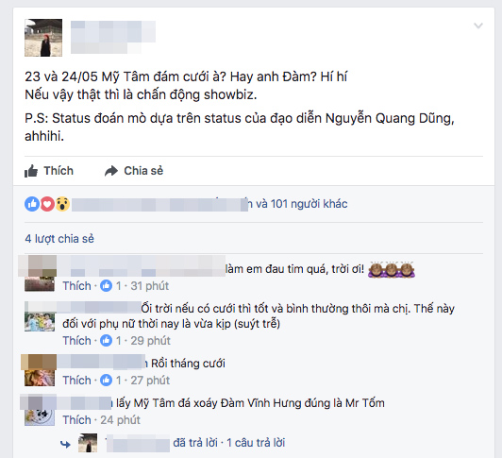The width and height of the screenshot is (502, 458).
Task: Click the reply arrow icon beside reply thread
Action: coord(66,444)
